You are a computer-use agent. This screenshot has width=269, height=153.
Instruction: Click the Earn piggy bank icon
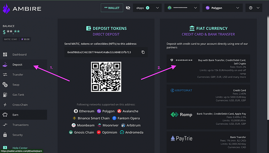click(5, 114)
